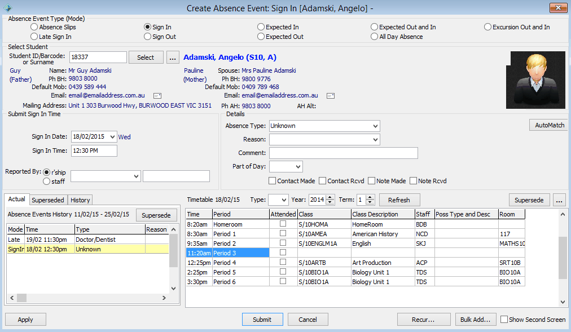The width and height of the screenshot is (571, 332).
Task: Click the Comment text field
Action: (344, 153)
